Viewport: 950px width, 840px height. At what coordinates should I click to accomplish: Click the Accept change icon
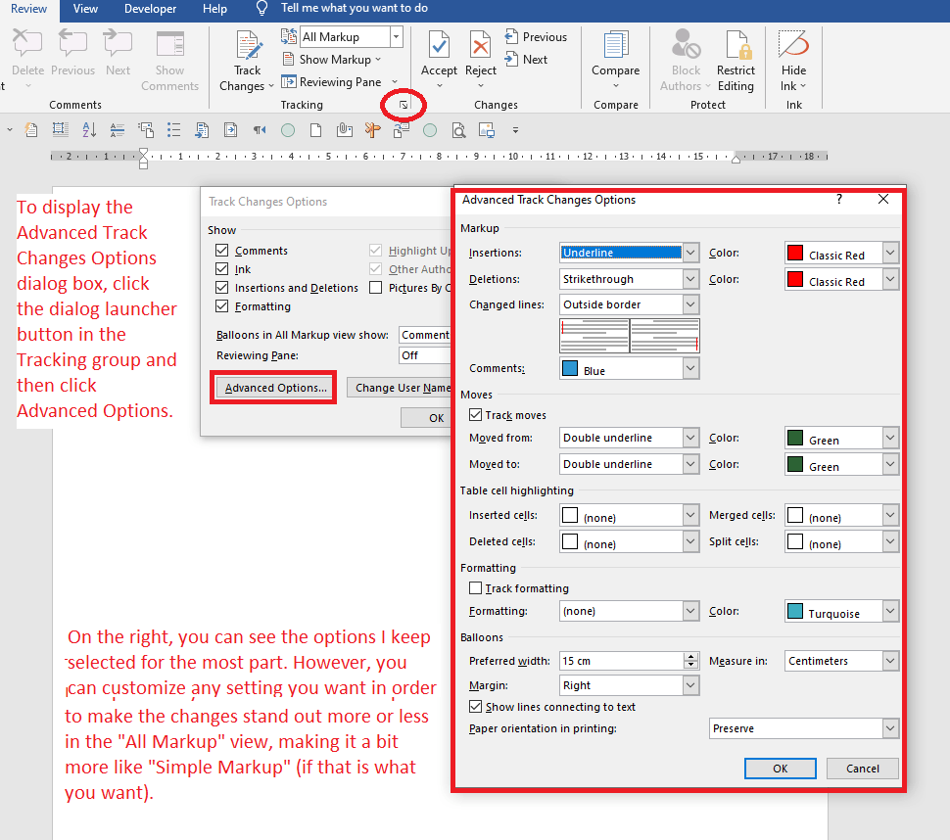[439, 45]
